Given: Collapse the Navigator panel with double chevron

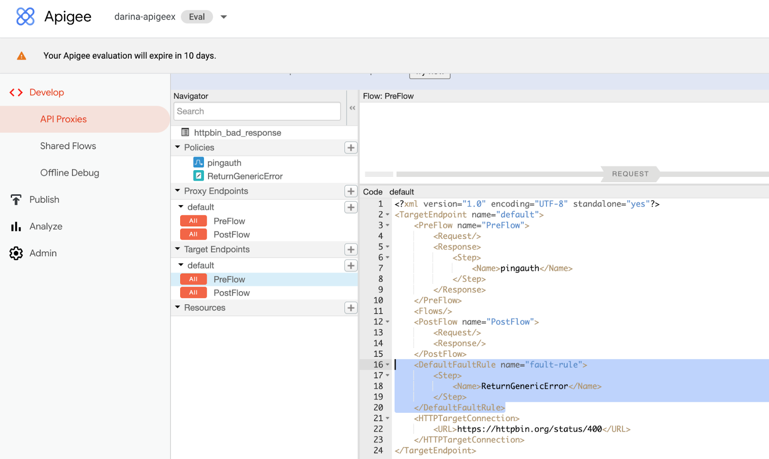Looking at the screenshot, I should (x=353, y=108).
